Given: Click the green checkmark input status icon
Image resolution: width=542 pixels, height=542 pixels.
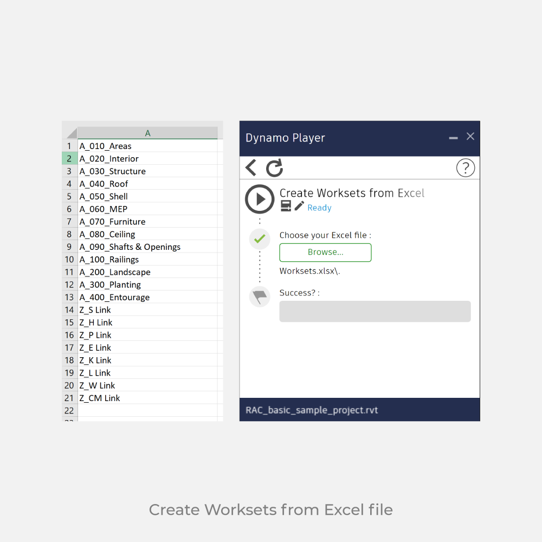Looking at the screenshot, I should 260,239.
